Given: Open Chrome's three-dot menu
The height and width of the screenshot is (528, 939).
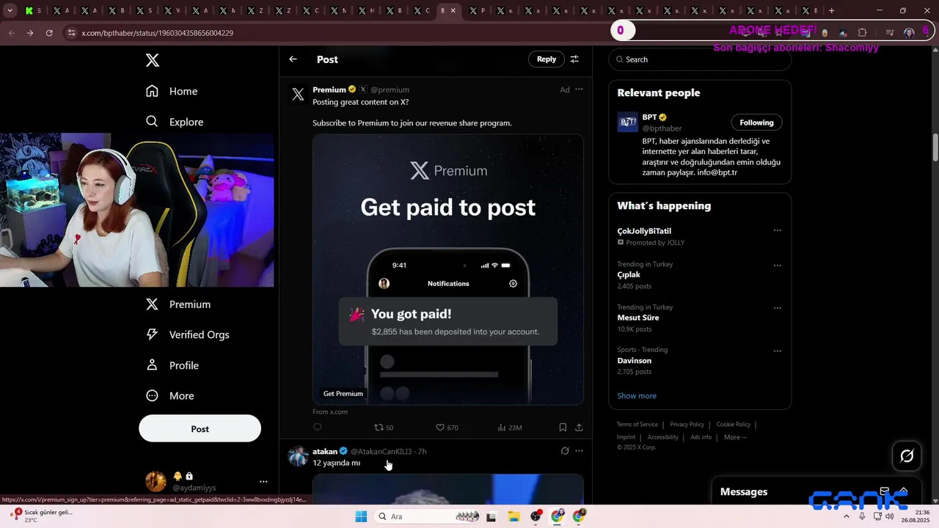Looking at the screenshot, I should tap(926, 33).
